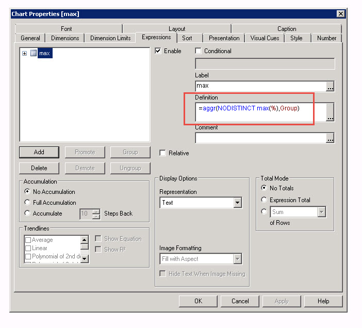Check the Linear trendline box

click(x=28, y=249)
